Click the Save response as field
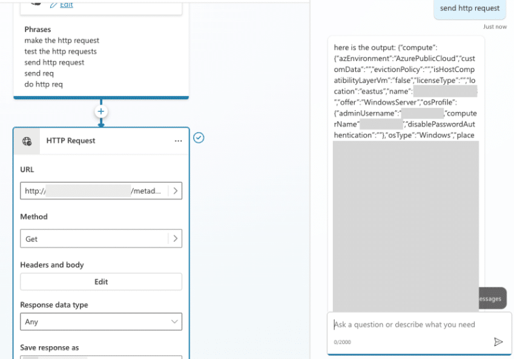 (101, 357)
